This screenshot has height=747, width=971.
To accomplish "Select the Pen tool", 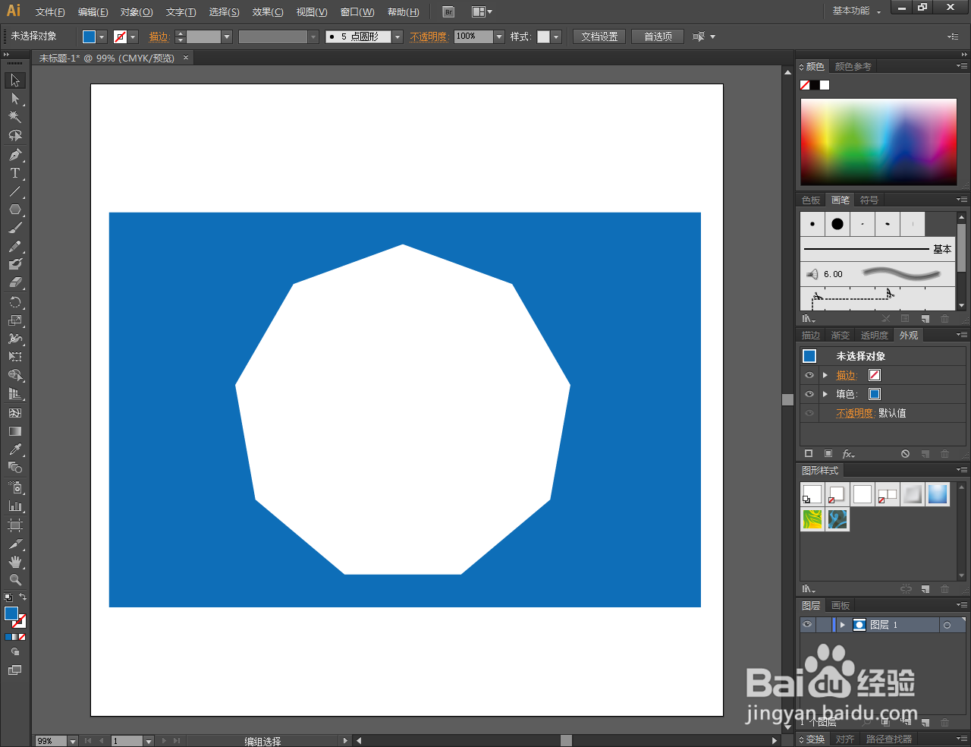I will click(14, 155).
